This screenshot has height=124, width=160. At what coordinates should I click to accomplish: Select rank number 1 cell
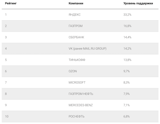click(6, 14)
